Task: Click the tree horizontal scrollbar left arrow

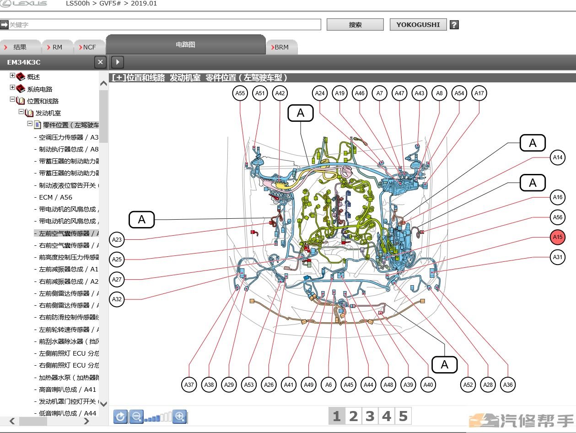Action: [x=12, y=421]
